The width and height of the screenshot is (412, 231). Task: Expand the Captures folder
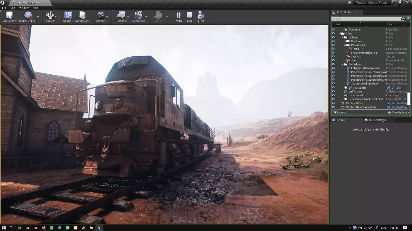[345, 41]
